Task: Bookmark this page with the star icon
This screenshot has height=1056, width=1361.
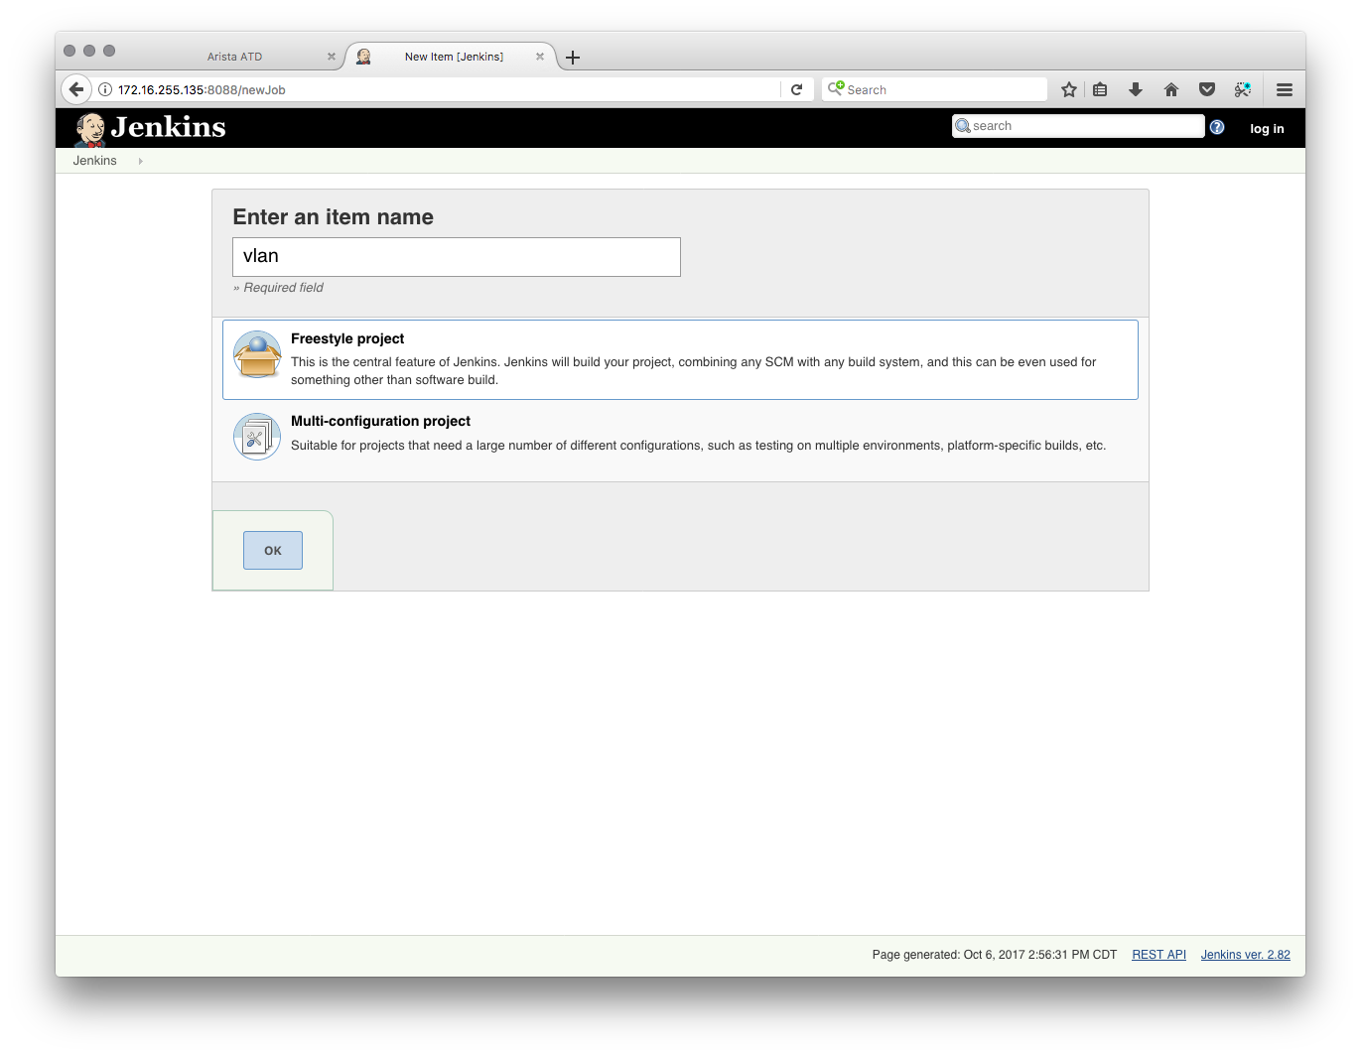Action: [x=1069, y=90]
